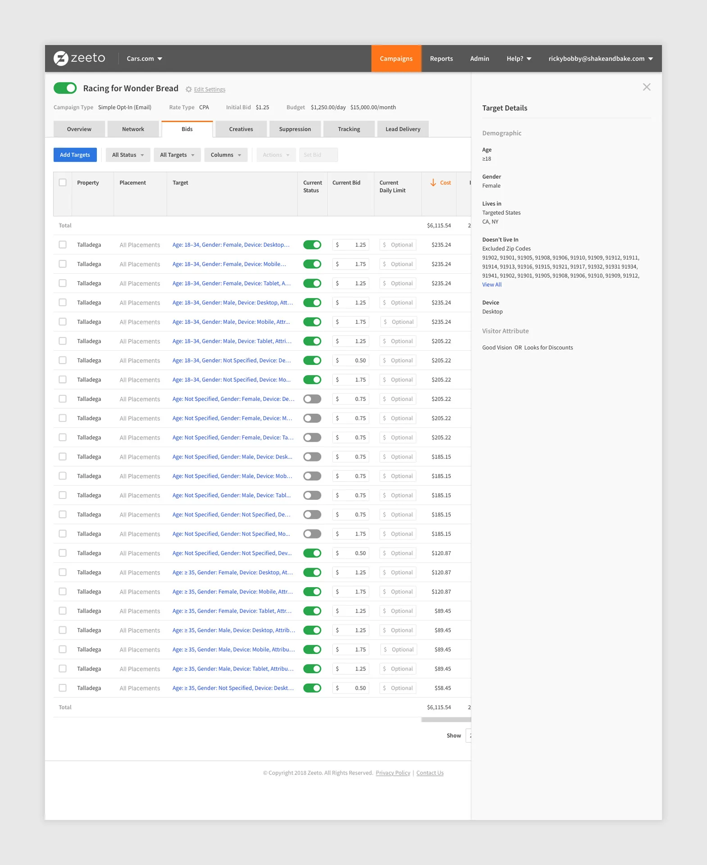Toggle status for Age 18–34 Female Desktop target
The width and height of the screenshot is (707, 865).
(312, 245)
